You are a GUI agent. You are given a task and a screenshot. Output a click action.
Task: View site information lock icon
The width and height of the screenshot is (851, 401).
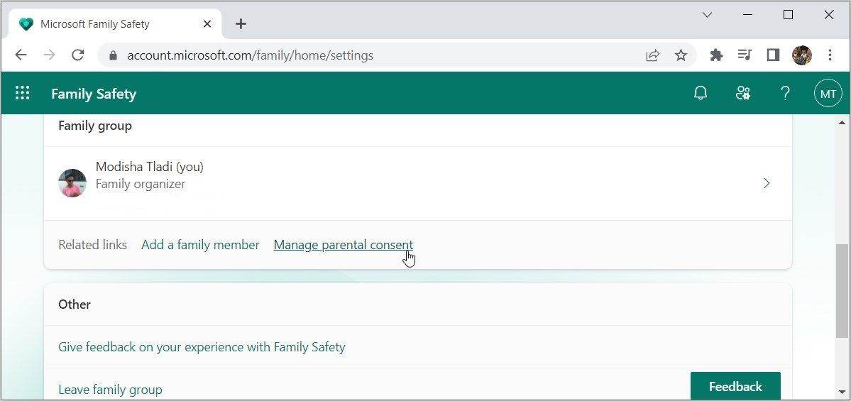pos(113,55)
